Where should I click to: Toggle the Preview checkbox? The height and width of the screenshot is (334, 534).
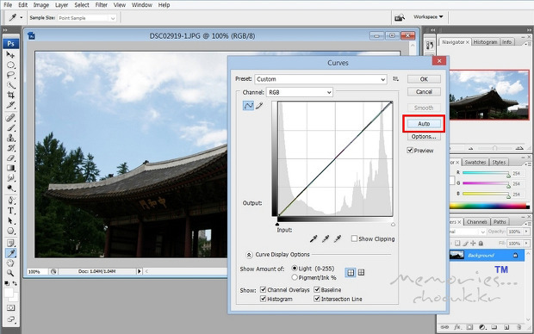click(410, 150)
